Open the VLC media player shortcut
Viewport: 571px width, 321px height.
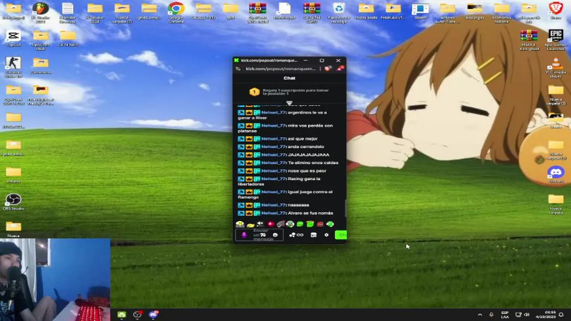[x=556, y=68]
